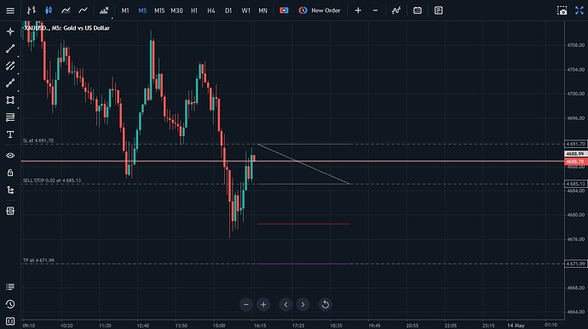This screenshot has width=588, height=329.
Task: Select the Fibonacci levels tool
Action: [x=10, y=117]
